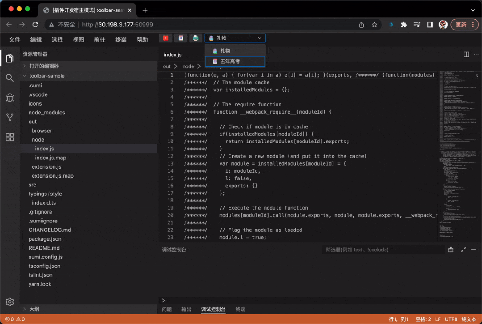
Task: Open Settings via the gear icon
Action: pyautogui.click(x=10, y=302)
